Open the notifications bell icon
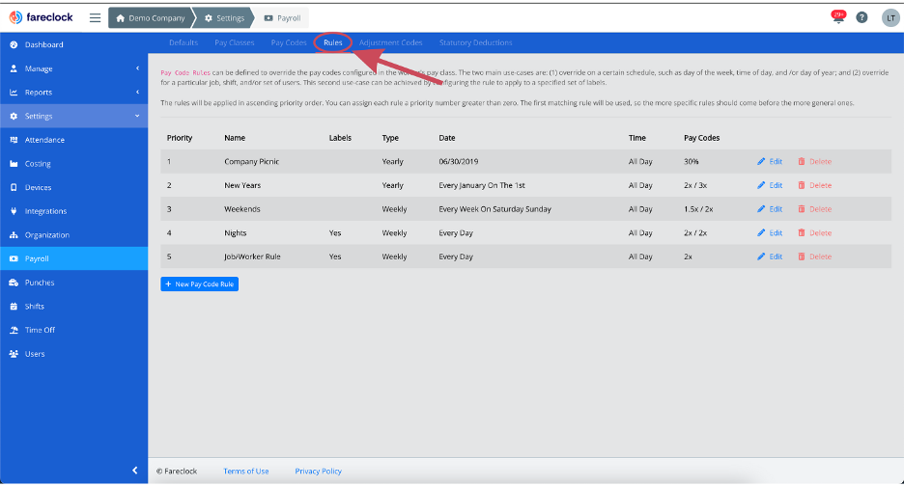 click(x=838, y=17)
